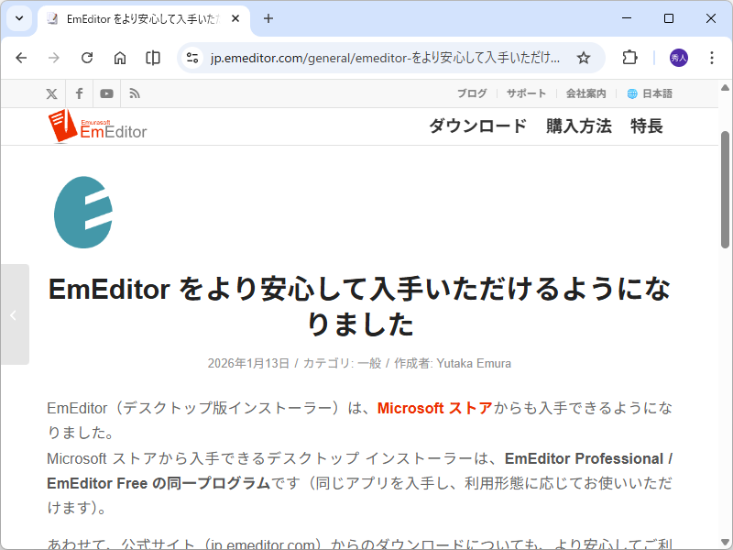Reload the current page
The width and height of the screenshot is (733, 550).
[87, 58]
